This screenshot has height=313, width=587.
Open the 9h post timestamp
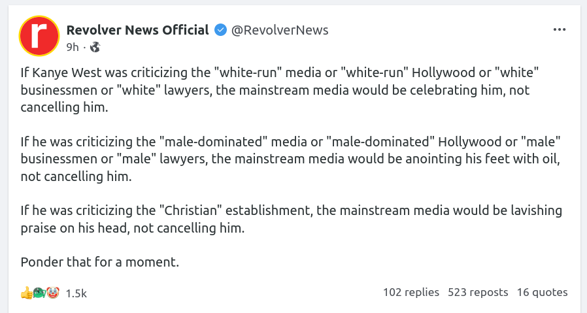(x=73, y=47)
